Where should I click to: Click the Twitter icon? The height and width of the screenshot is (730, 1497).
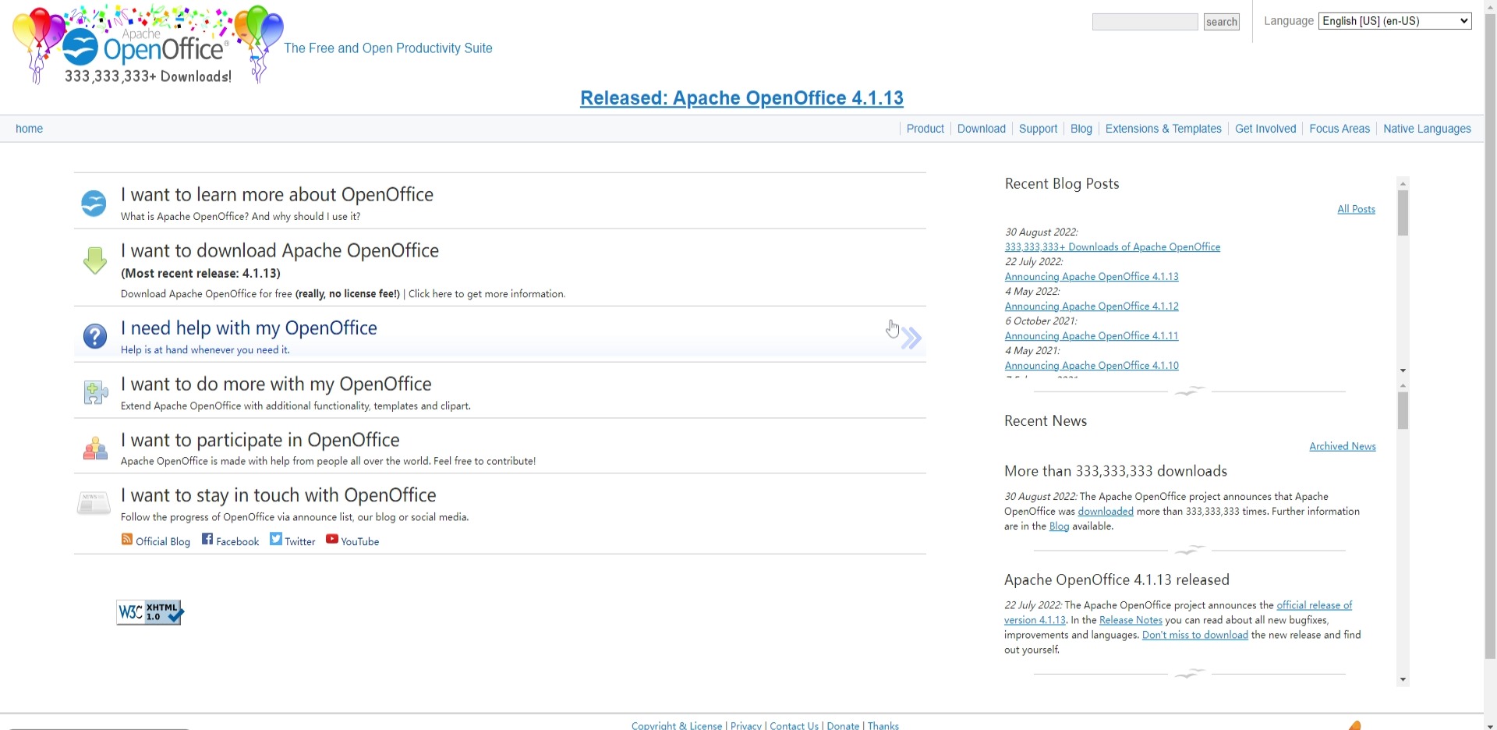pyautogui.click(x=276, y=539)
